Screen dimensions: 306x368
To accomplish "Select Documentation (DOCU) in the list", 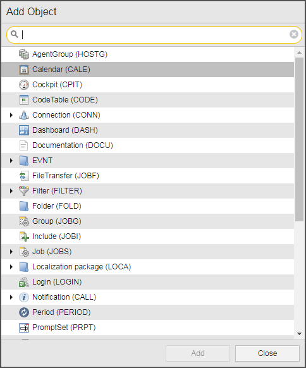I will coord(147,145).
